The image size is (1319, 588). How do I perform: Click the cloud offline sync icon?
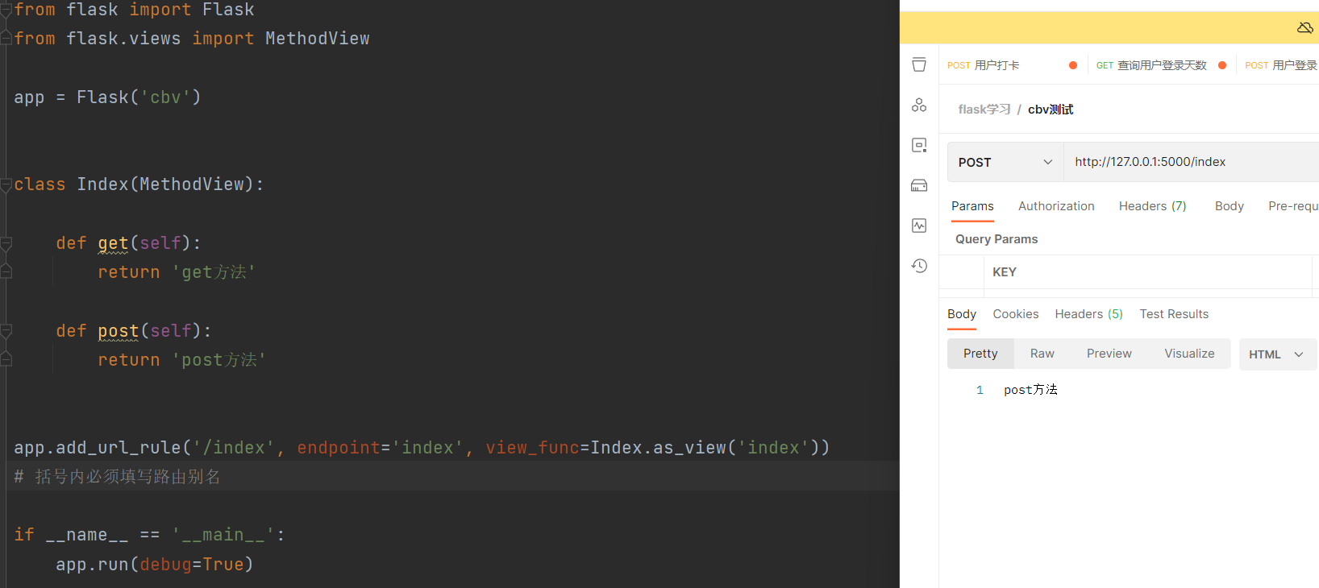click(1305, 27)
